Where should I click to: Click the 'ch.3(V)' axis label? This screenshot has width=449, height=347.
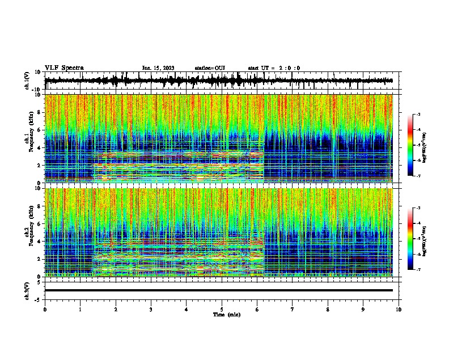point(27,291)
